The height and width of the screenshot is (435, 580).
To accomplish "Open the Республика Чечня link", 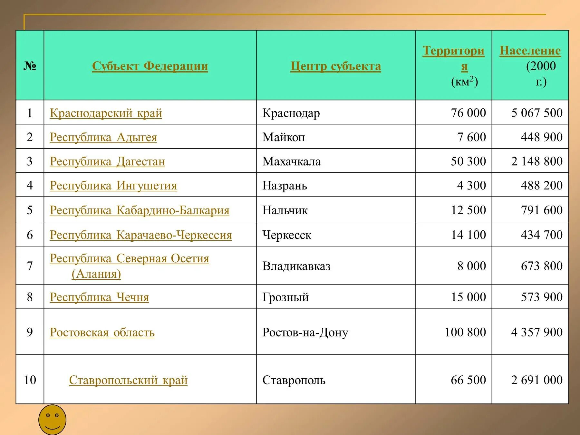I will [x=99, y=297].
